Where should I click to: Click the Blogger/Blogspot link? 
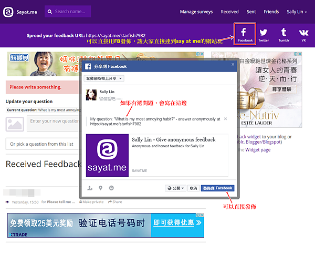[263, 142]
